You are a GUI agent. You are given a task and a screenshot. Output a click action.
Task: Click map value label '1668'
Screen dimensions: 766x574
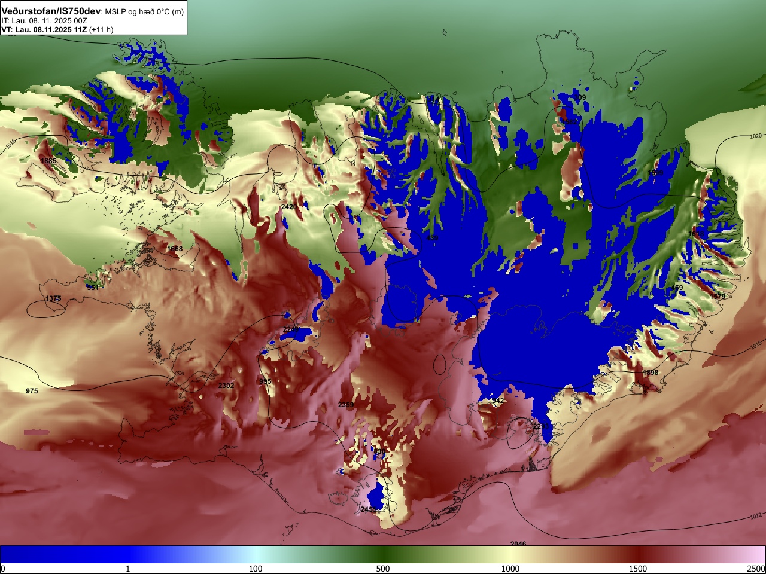(175, 249)
